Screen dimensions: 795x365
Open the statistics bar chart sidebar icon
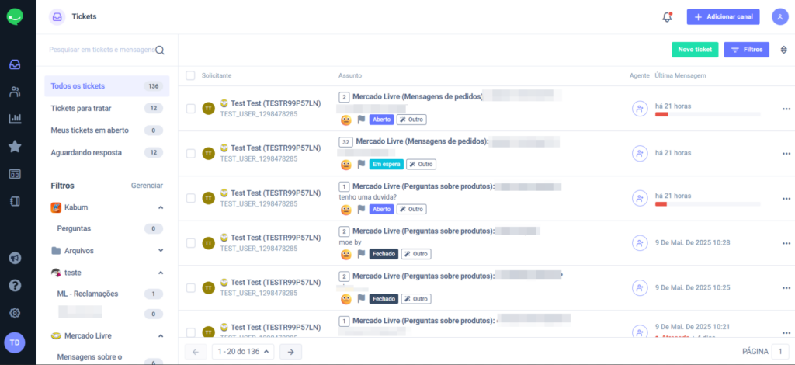coord(15,119)
